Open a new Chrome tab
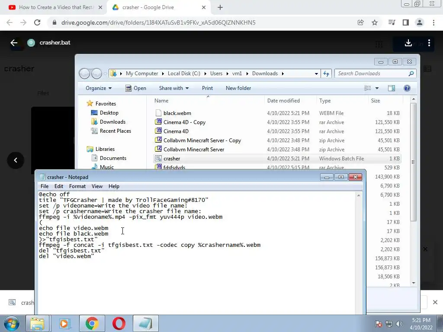 (220, 7)
